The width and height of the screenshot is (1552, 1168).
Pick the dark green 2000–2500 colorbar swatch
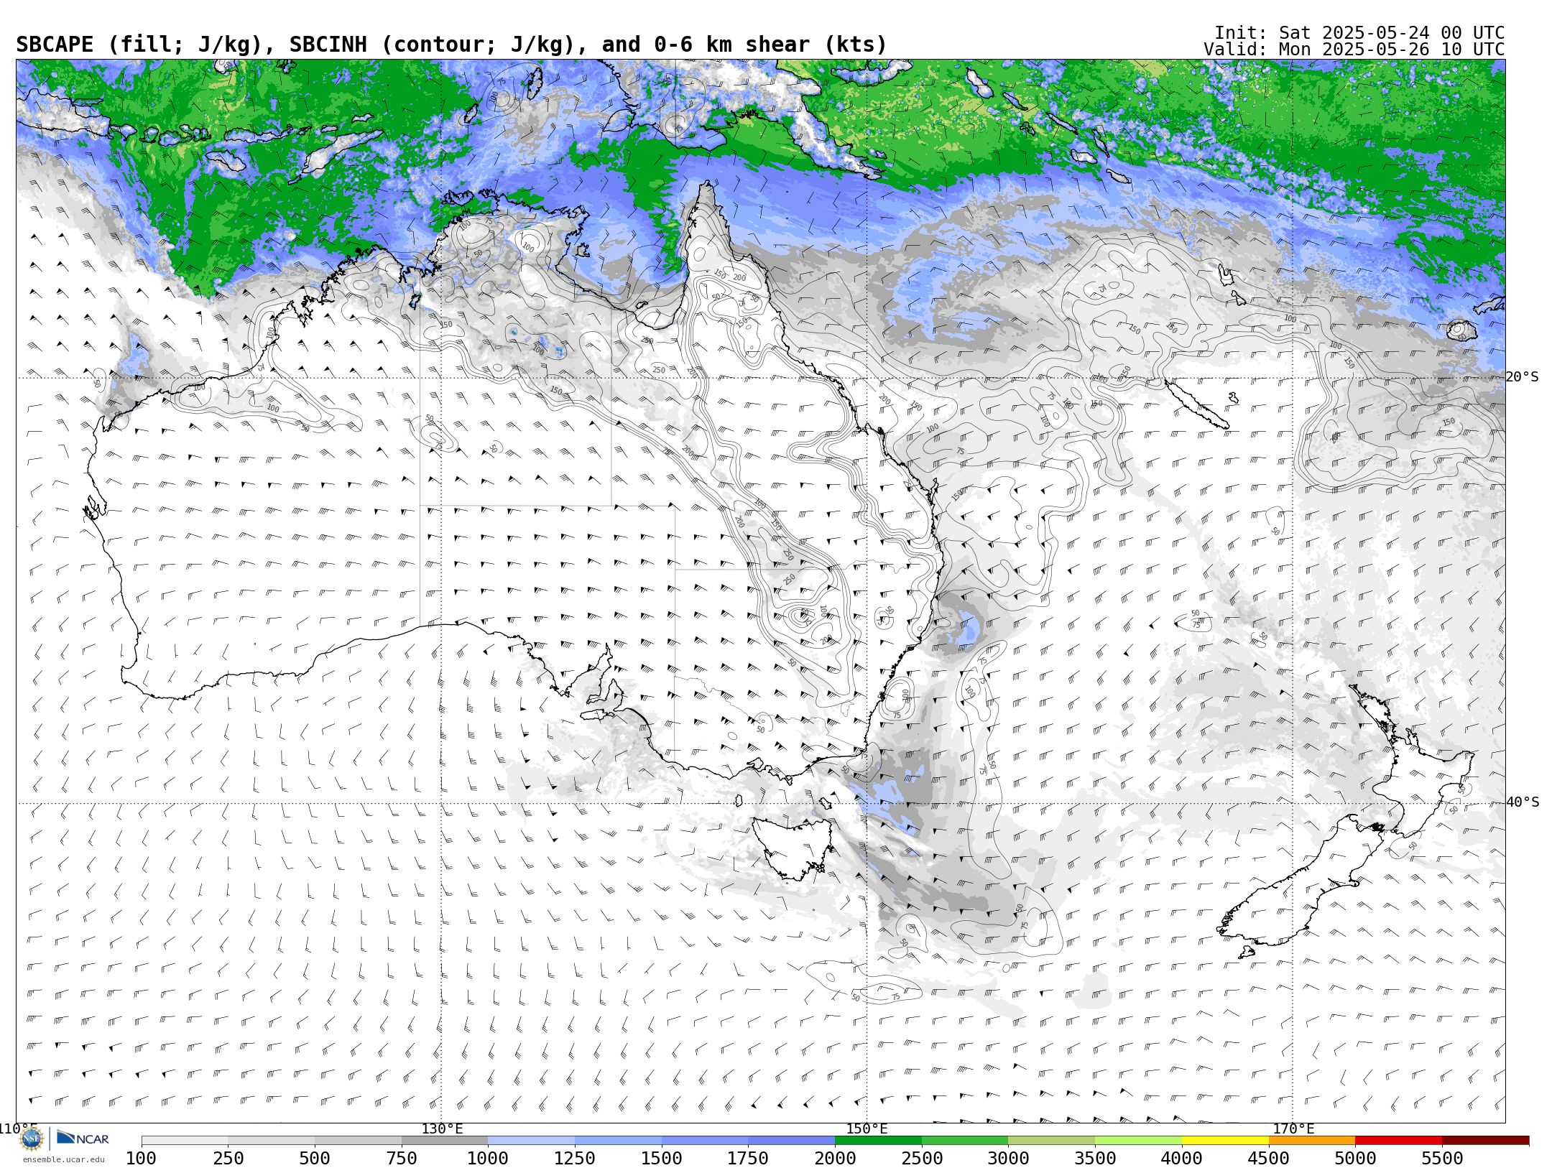click(x=878, y=1141)
